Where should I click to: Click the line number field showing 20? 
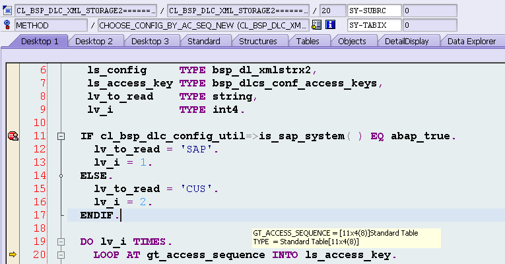click(333, 11)
